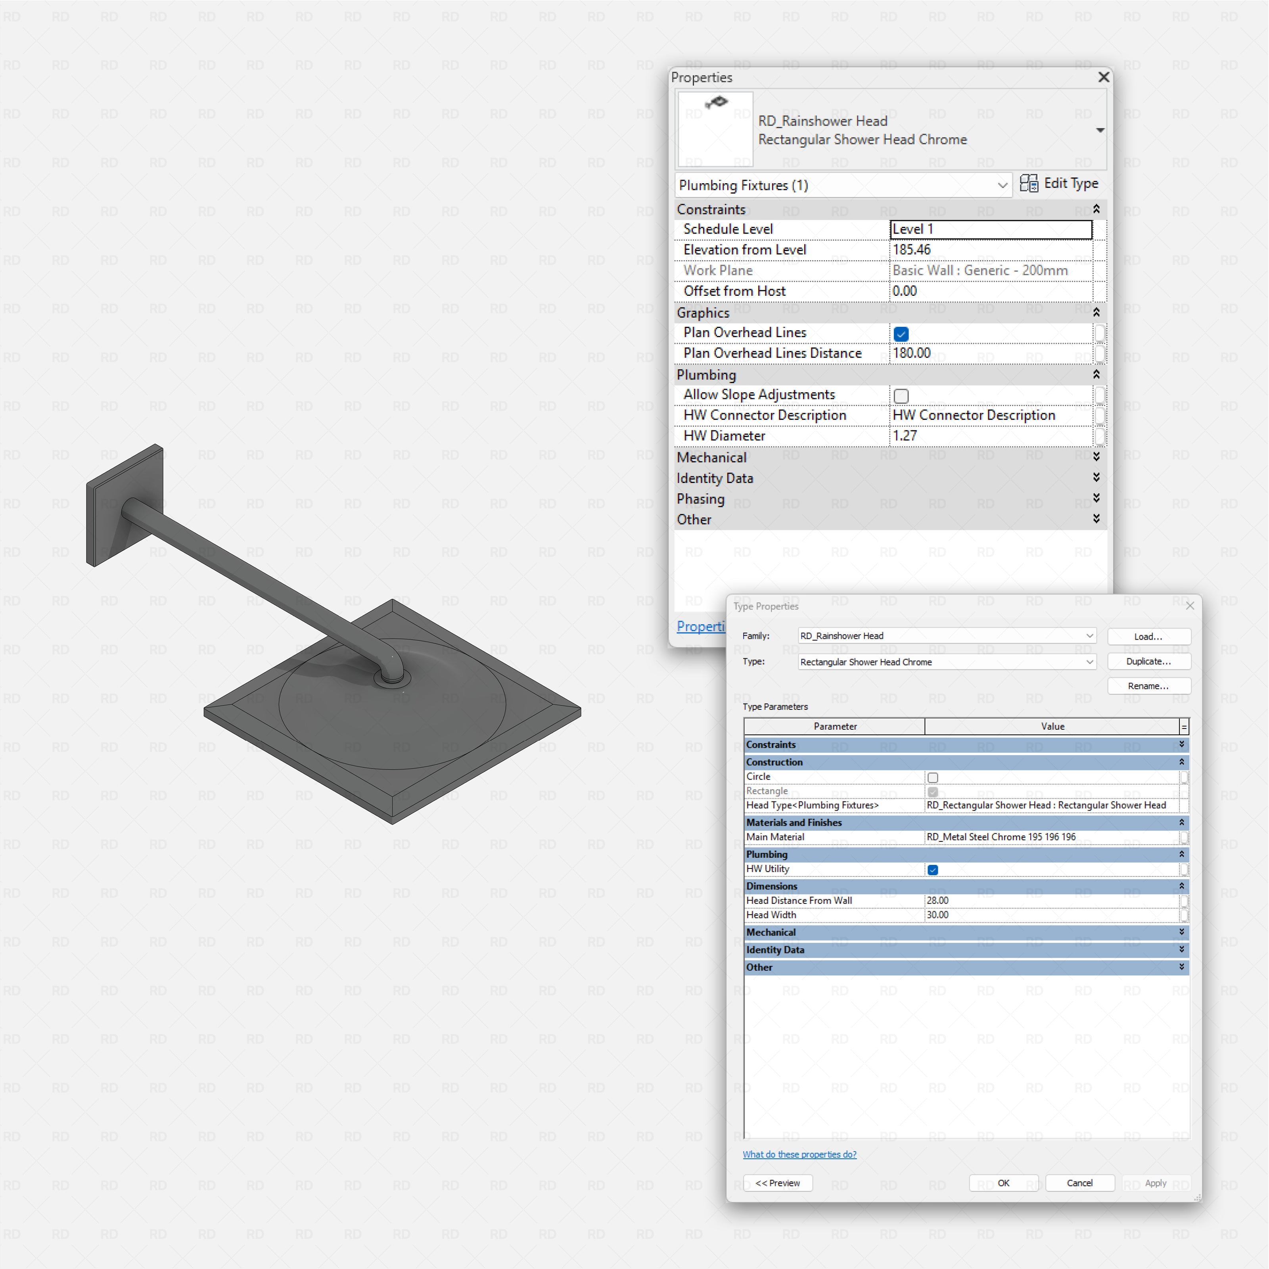Click the '=' formula column header
Screen dimensions: 1269x1269
click(x=1184, y=727)
